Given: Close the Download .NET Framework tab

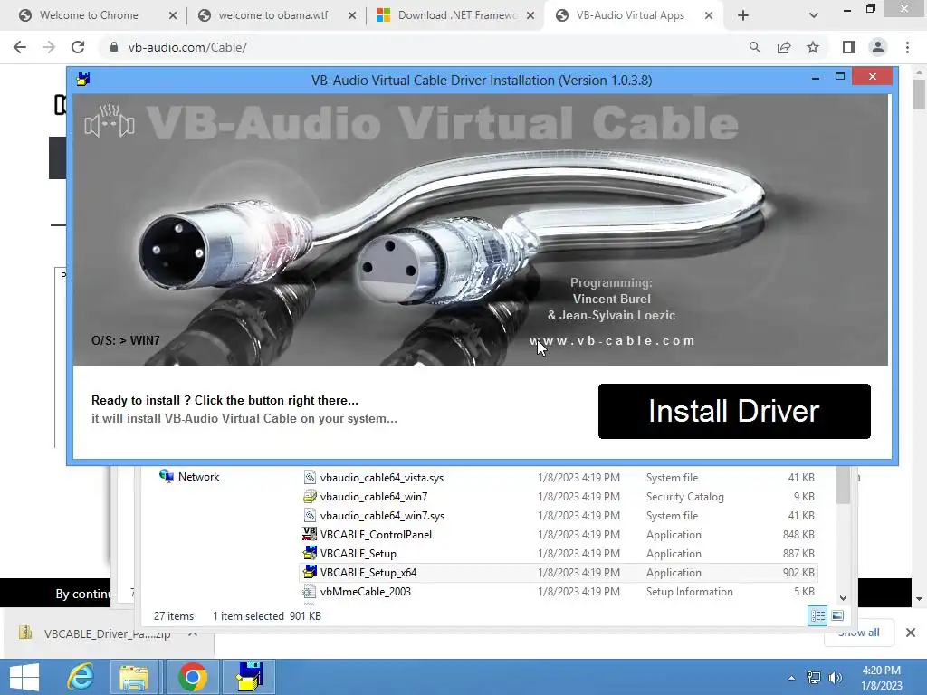Looking at the screenshot, I should pos(530,16).
